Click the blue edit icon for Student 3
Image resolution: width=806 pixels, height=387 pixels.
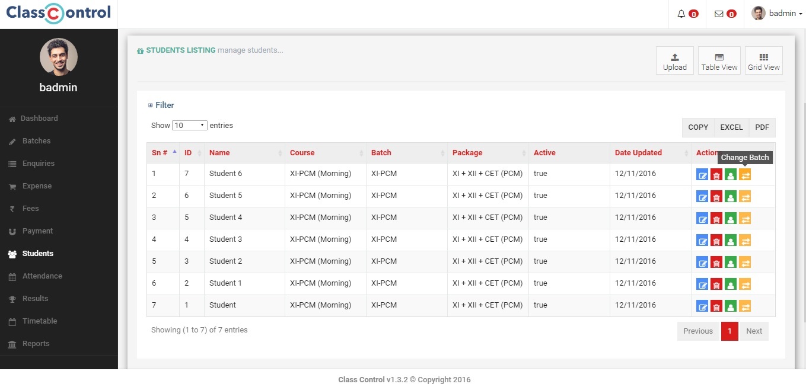[702, 241]
